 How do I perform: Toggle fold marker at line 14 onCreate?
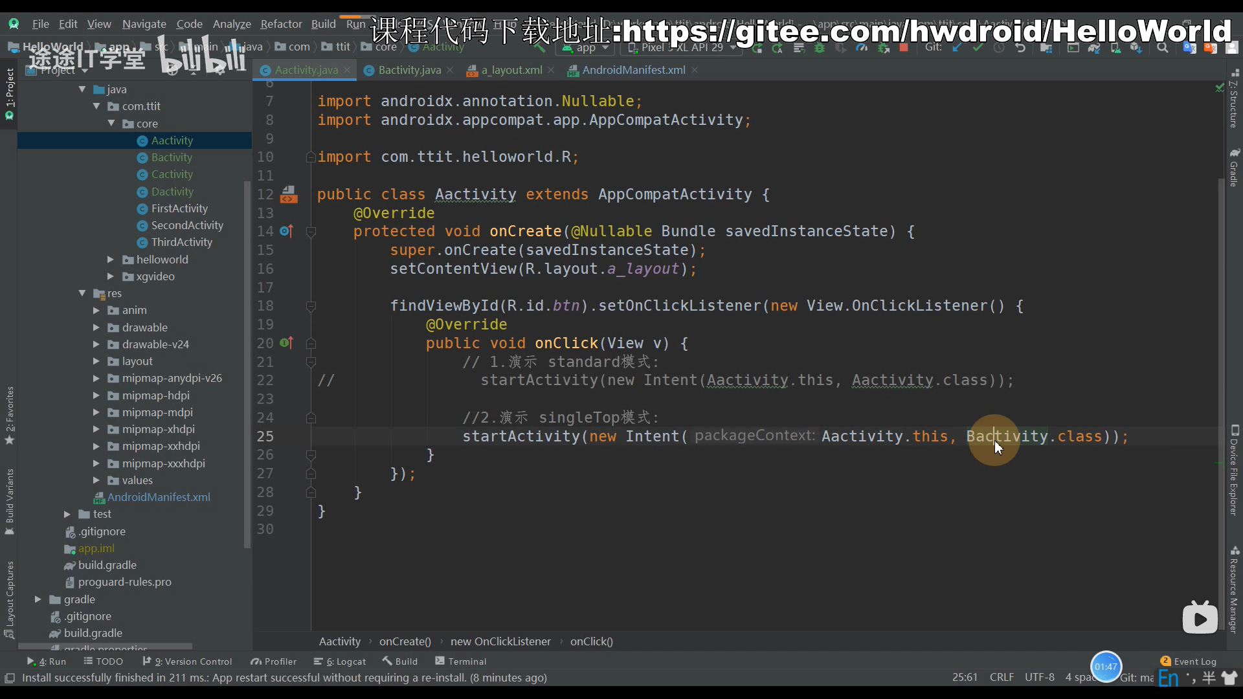(x=311, y=232)
